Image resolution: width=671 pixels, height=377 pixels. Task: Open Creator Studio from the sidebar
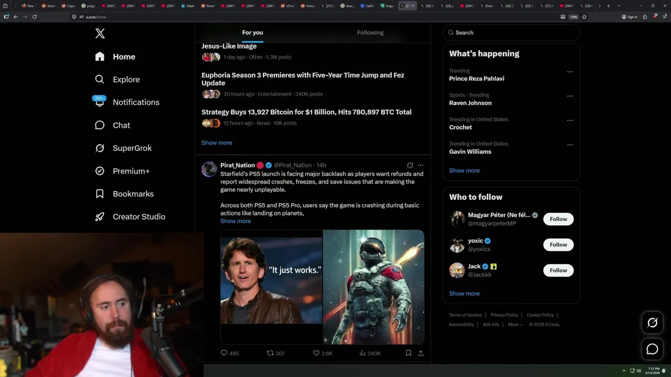click(130, 217)
